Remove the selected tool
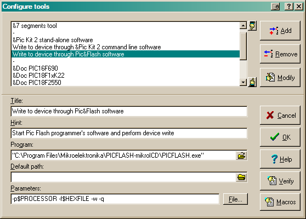This screenshot has width=306, height=219. (280, 54)
